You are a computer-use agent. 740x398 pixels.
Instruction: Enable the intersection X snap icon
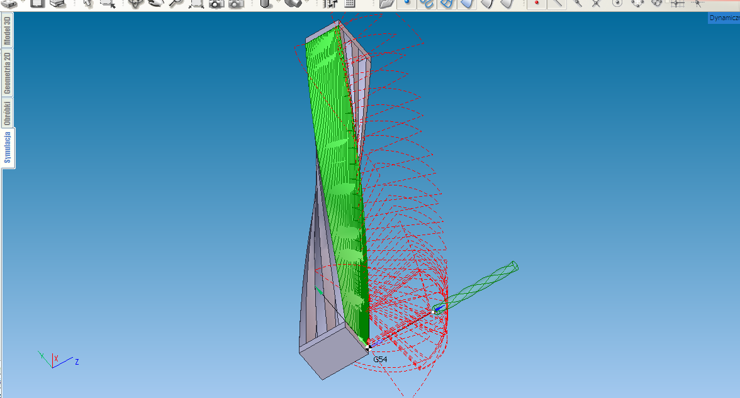pyautogui.click(x=597, y=3)
